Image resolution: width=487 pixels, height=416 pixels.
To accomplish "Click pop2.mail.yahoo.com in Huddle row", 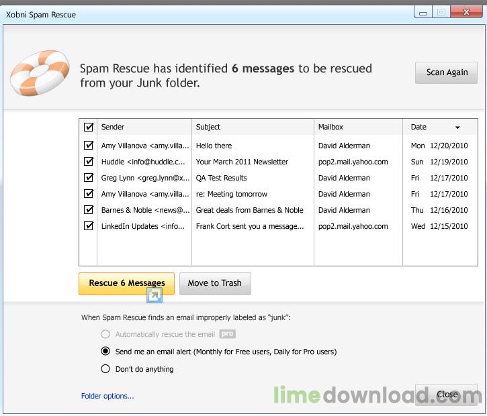I will click(353, 162).
